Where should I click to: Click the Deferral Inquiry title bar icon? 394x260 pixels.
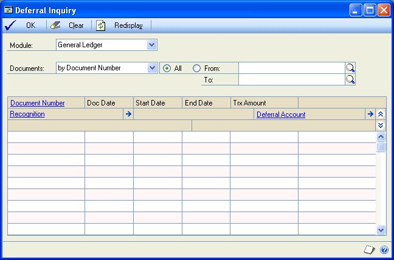coord(9,10)
